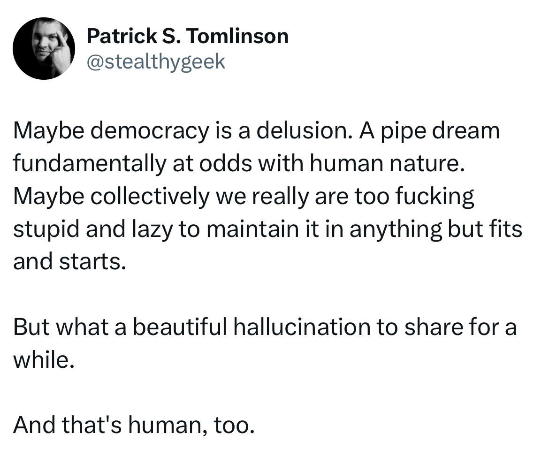Viewport: 549px width, 464px height.
Task: Click the word "beautiful" in the tweet
Action: (x=180, y=327)
